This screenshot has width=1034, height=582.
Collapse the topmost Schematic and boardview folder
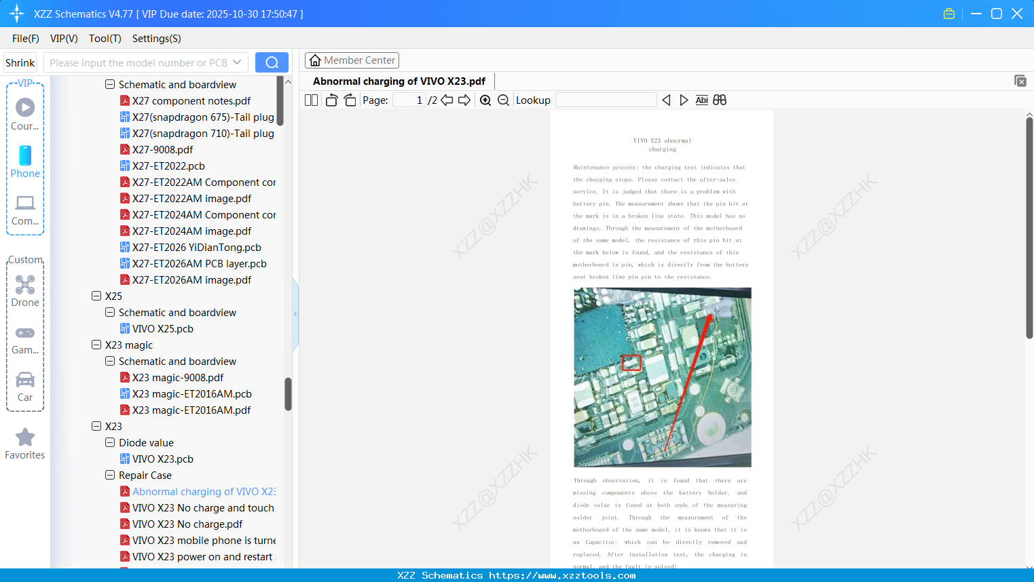tap(110, 84)
